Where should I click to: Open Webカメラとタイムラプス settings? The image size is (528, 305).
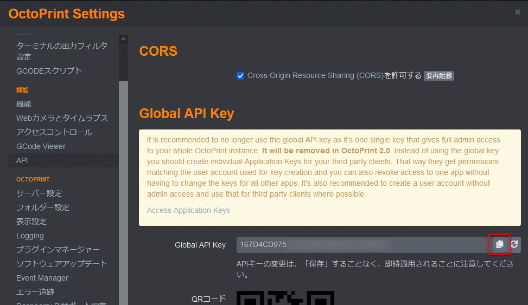click(x=62, y=118)
